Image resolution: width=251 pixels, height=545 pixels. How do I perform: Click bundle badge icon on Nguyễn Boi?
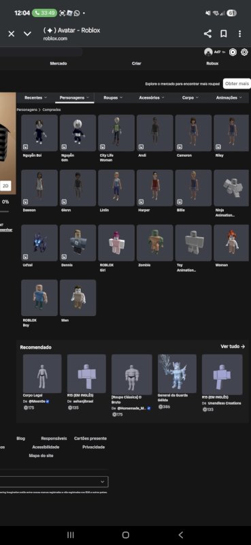(x=26, y=146)
